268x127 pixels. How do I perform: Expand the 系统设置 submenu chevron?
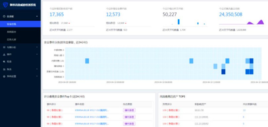37,76
